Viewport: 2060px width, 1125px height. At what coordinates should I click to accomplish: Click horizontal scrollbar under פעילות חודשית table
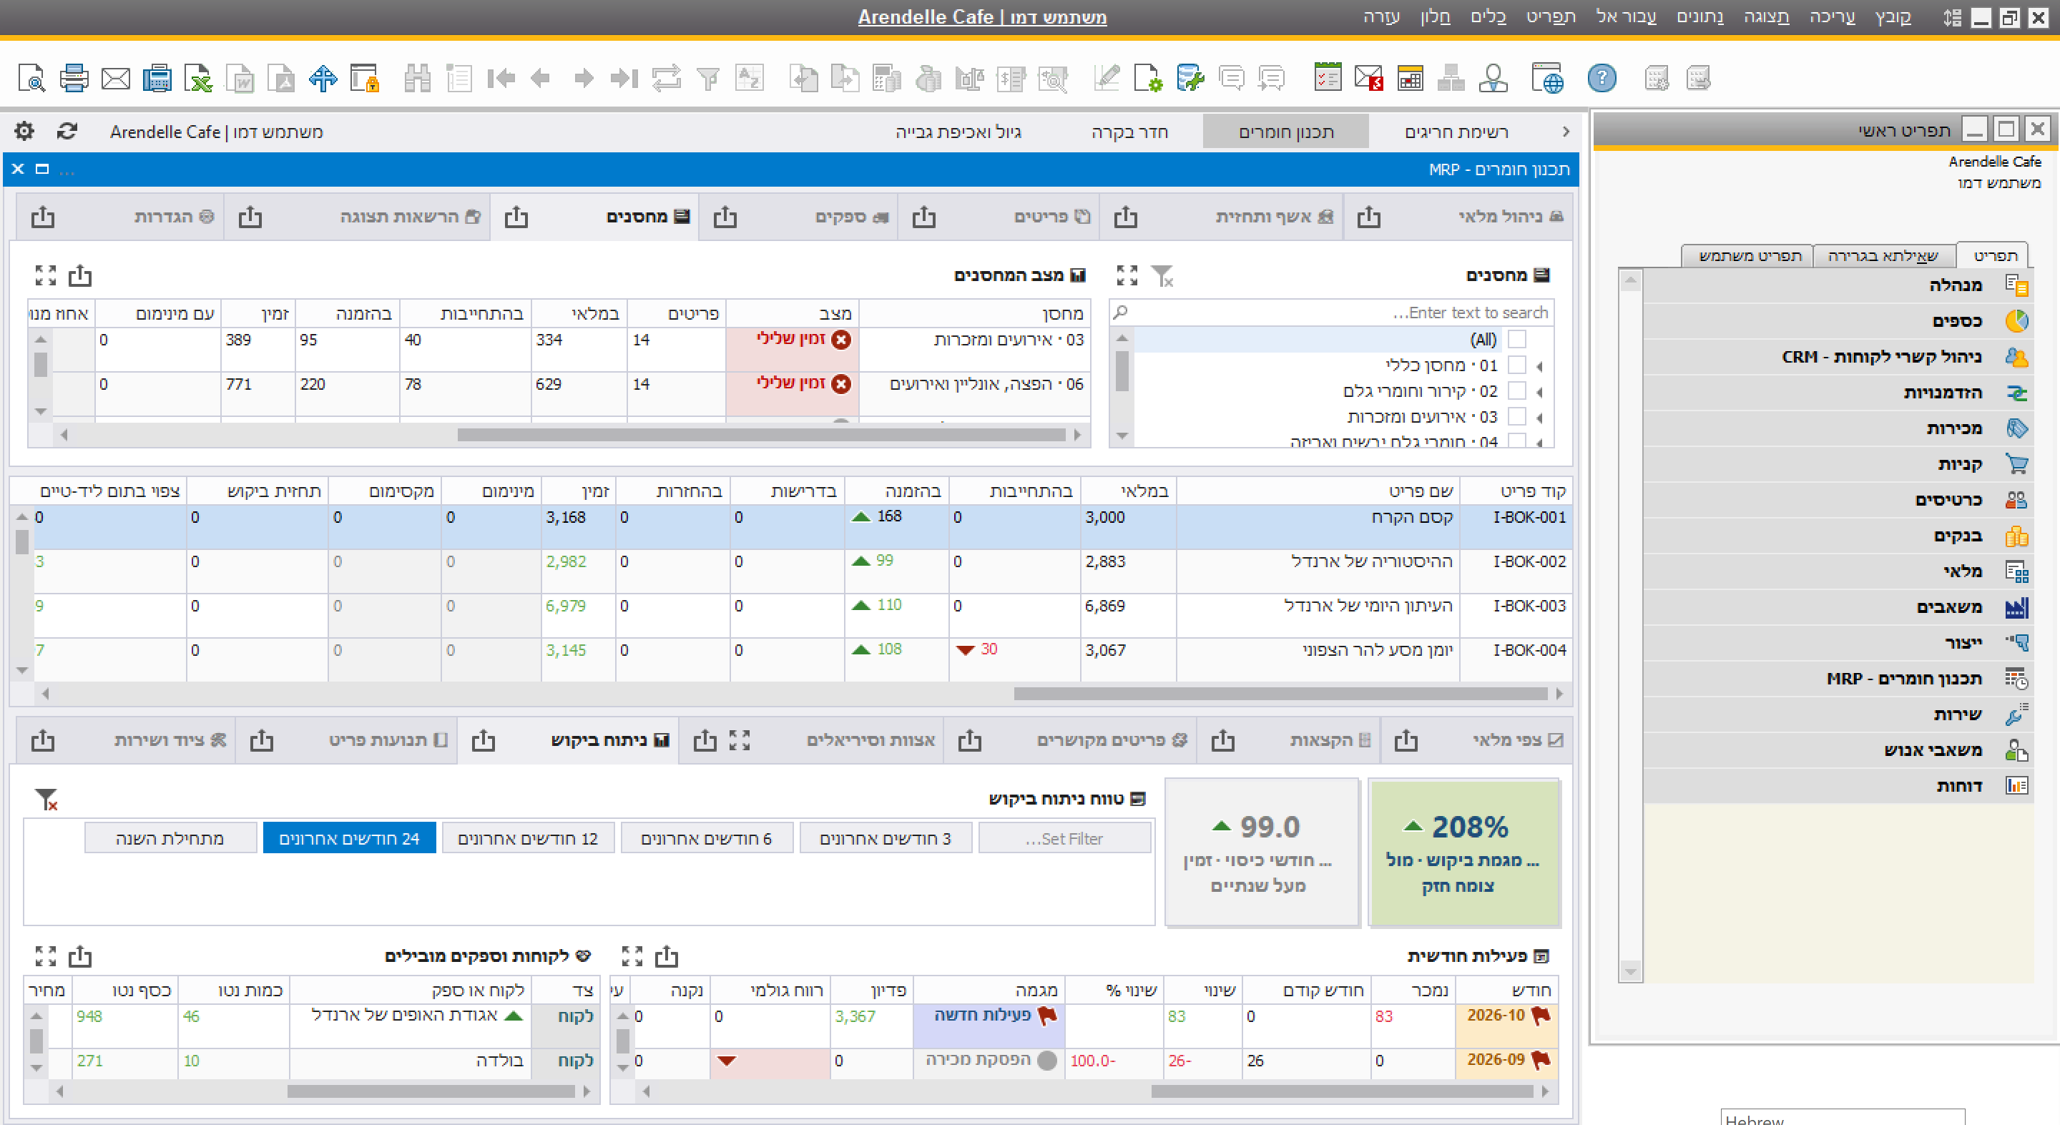point(1342,1091)
